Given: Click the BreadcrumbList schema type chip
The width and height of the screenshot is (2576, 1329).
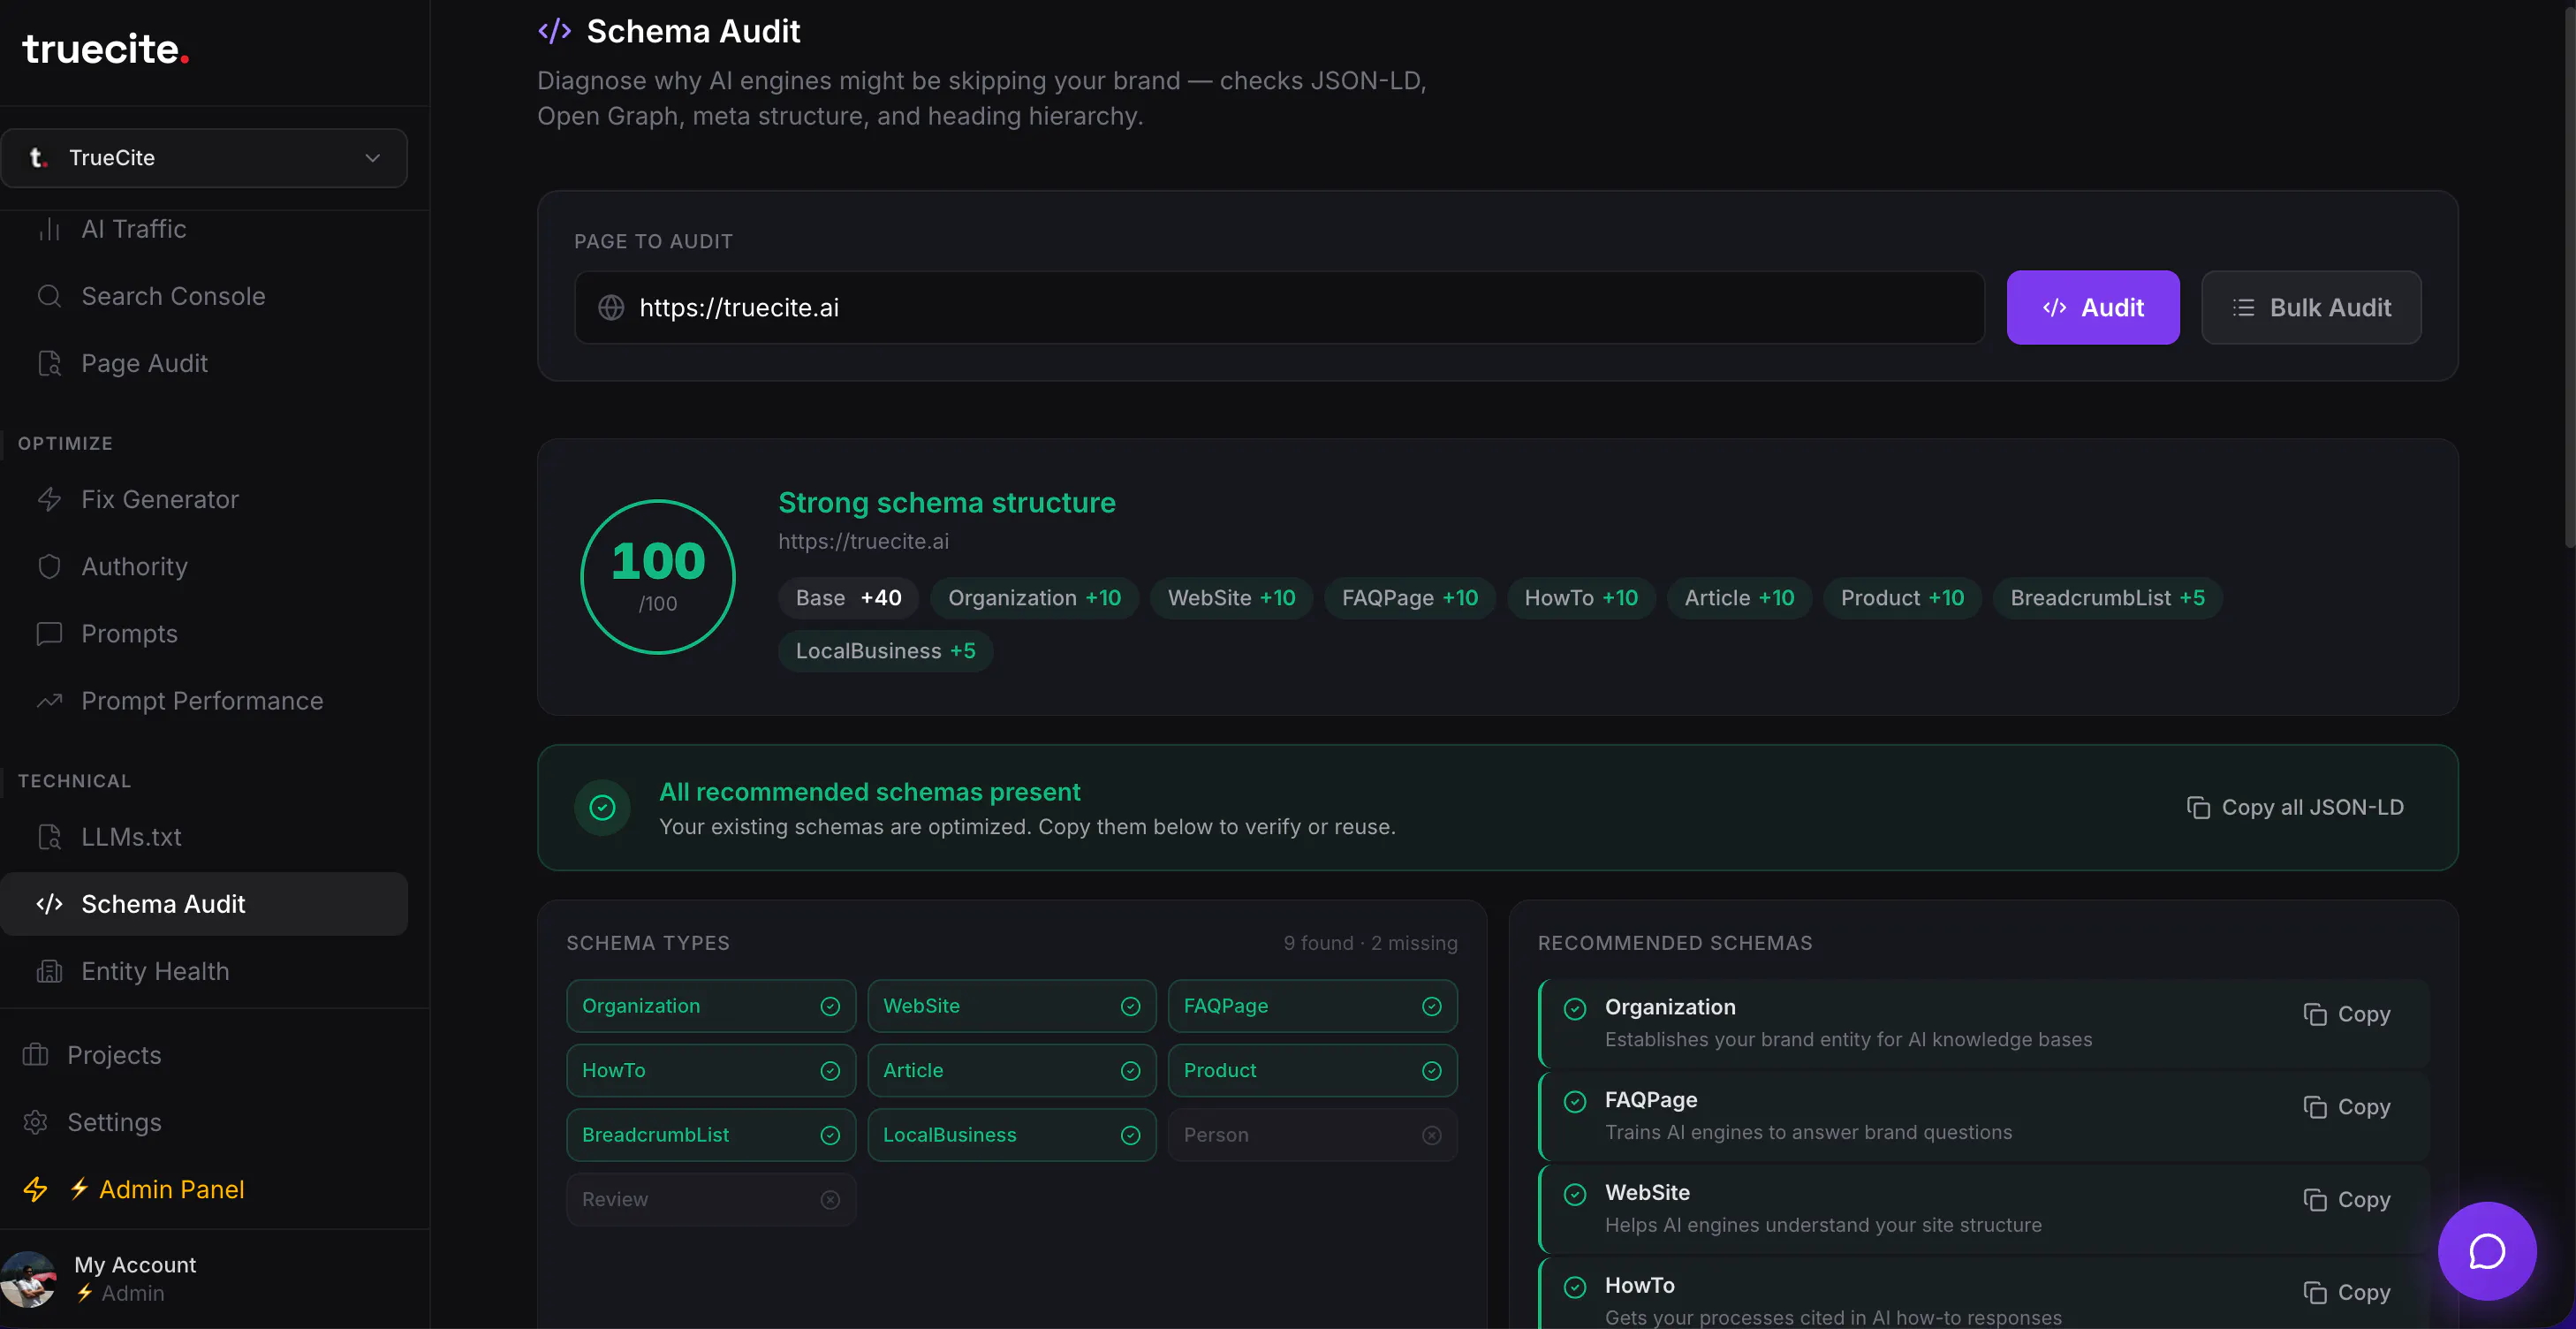Looking at the screenshot, I should (x=711, y=1135).
